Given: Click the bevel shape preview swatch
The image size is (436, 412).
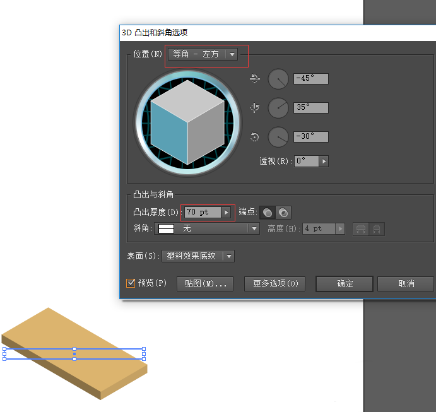Looking at the screenshot, I should (167, 229).
